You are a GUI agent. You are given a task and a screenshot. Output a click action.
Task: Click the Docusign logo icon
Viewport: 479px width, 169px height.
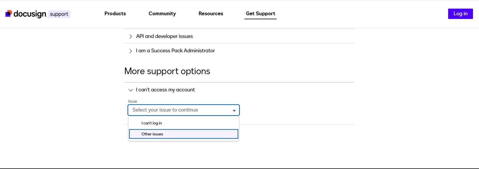(x=9, y=14)
